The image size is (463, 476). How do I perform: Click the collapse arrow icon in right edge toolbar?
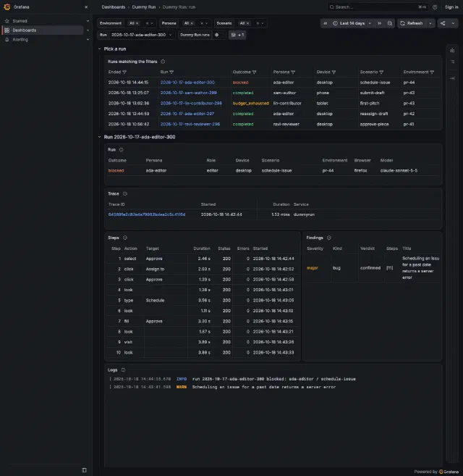[452, 78]
